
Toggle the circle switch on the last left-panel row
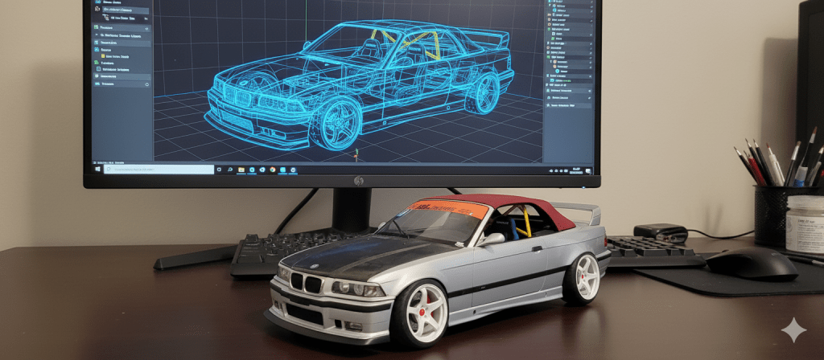[x=146, y=84]
